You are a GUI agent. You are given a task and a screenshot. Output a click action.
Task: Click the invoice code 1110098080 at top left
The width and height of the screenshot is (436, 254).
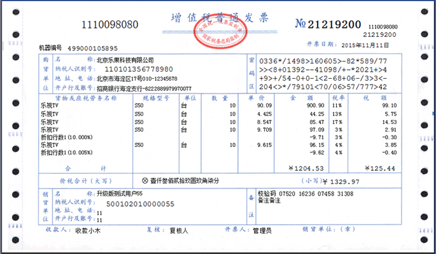click(x=110, y=25)
